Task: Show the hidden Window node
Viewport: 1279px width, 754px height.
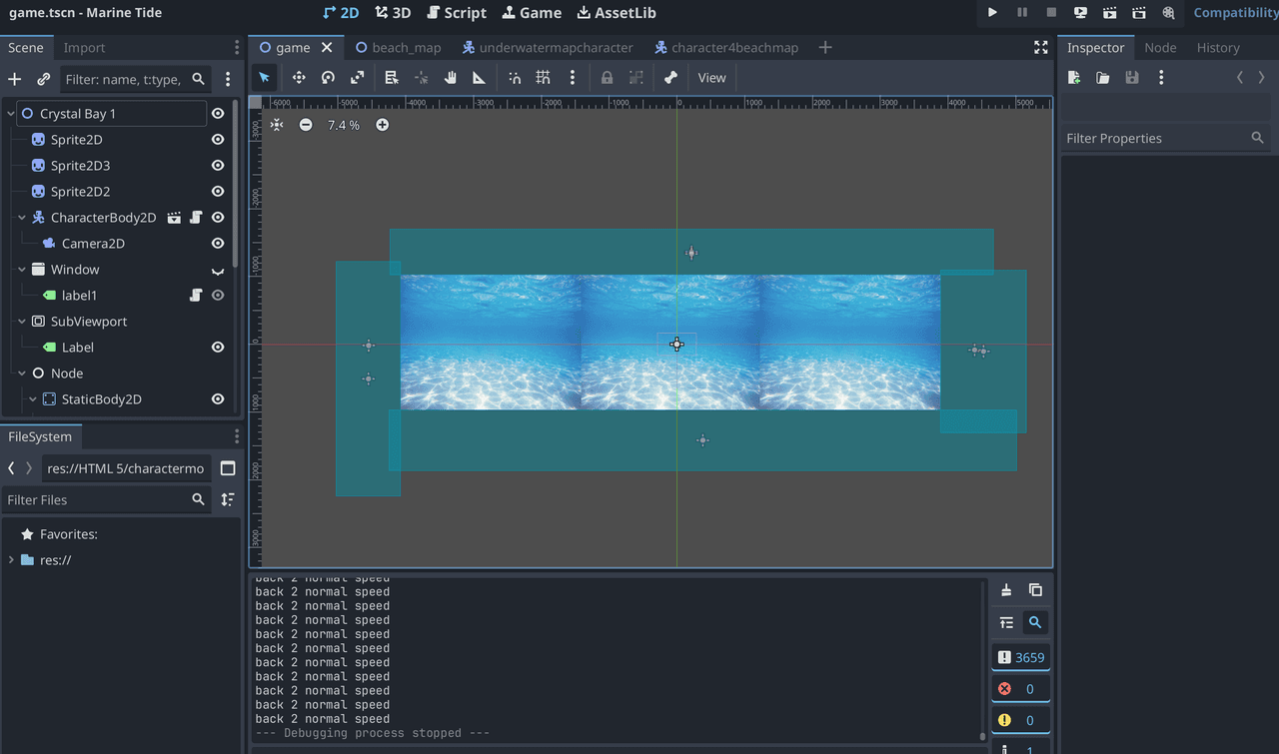Action: point(218,270)
